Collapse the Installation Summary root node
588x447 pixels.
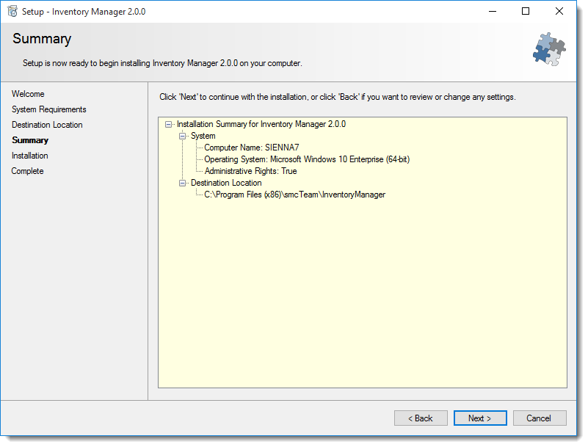(169, 125)
